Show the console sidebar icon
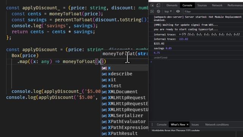Screen dimensions: 243x137 (x=152, y=11)
